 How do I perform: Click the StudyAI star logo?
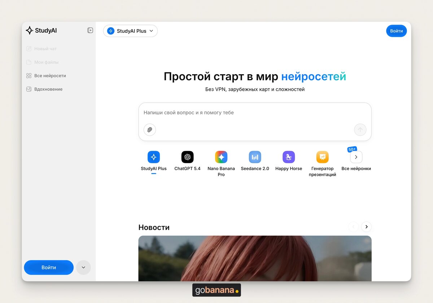coord(30,31)
